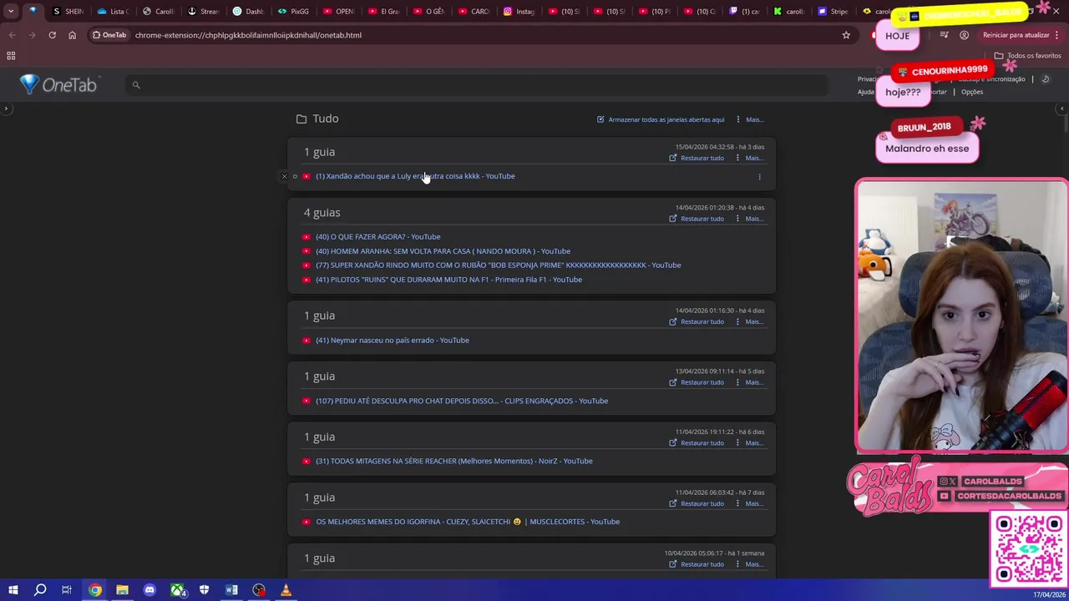The image size is (1069, 601).
Task: Open the media control icon in toolbar
Action: point(944,35)
